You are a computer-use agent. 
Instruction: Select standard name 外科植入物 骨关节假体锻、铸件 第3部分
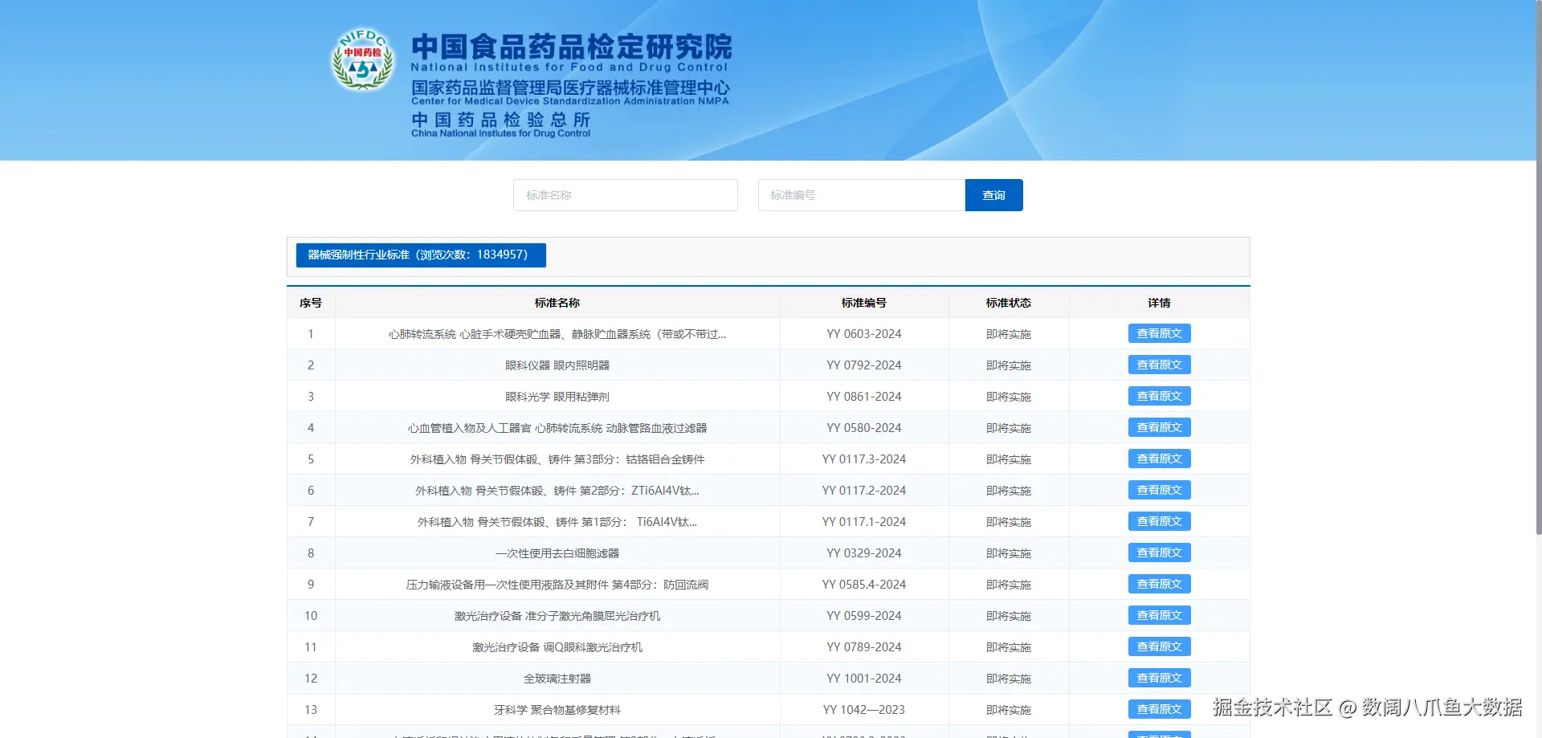pyautogui.click(x=557, y=459)
